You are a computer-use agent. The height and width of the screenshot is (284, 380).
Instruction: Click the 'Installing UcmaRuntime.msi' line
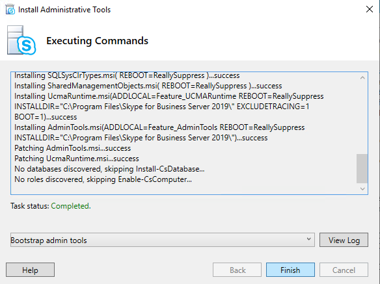169,96
